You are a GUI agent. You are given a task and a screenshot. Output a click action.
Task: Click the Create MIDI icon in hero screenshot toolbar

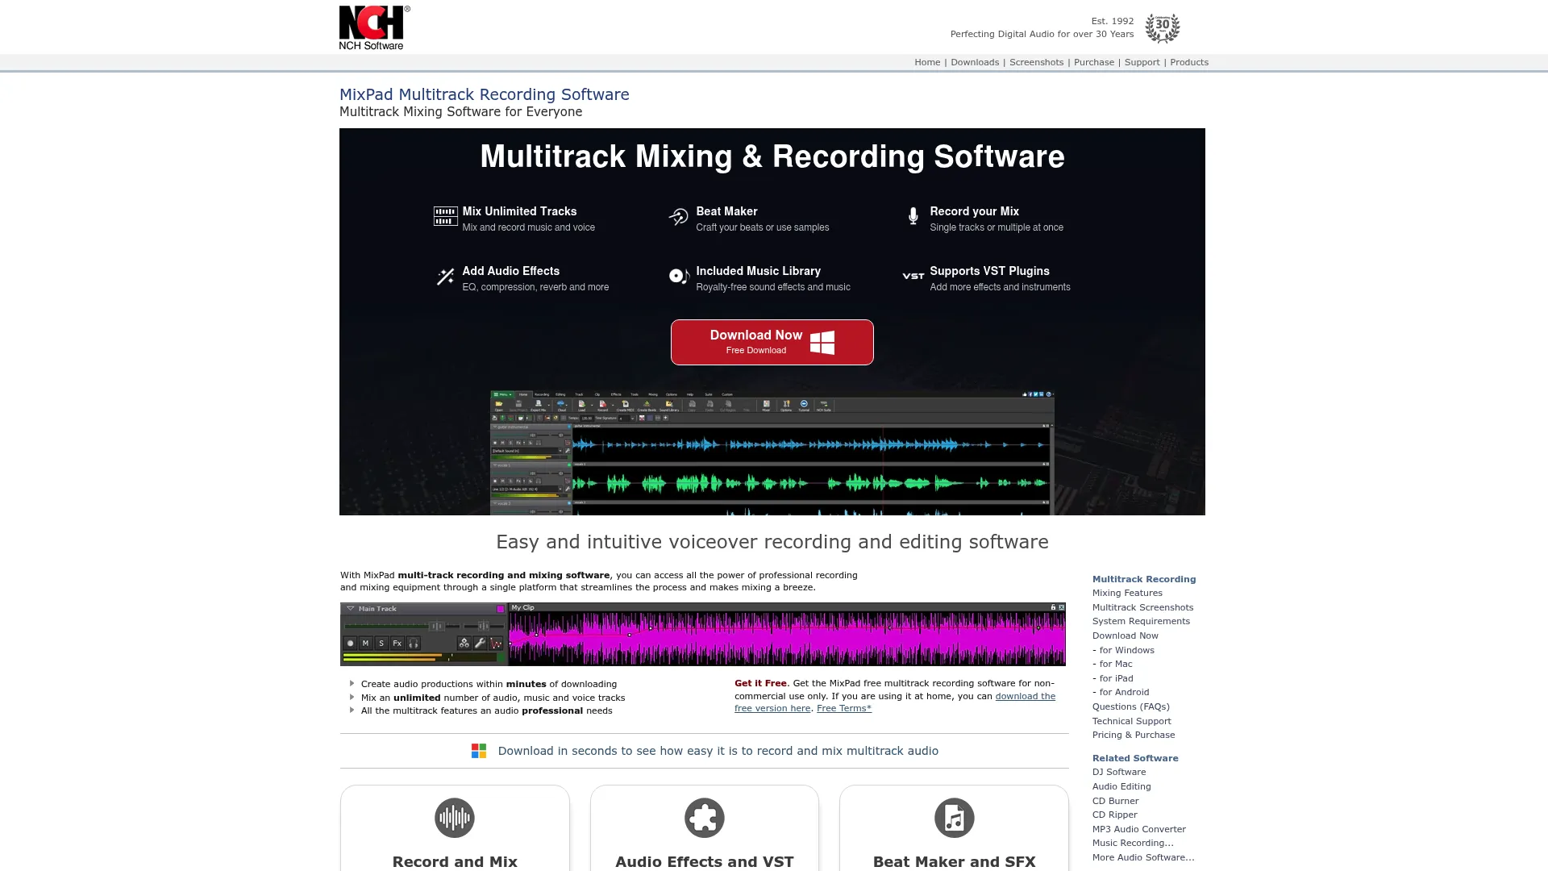pyautogui.click(x=625, y=405)
